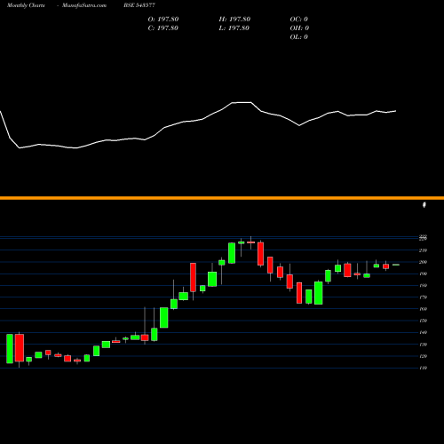Click the "OC: 0" reading
444x444 pixels.
[298, 20]
